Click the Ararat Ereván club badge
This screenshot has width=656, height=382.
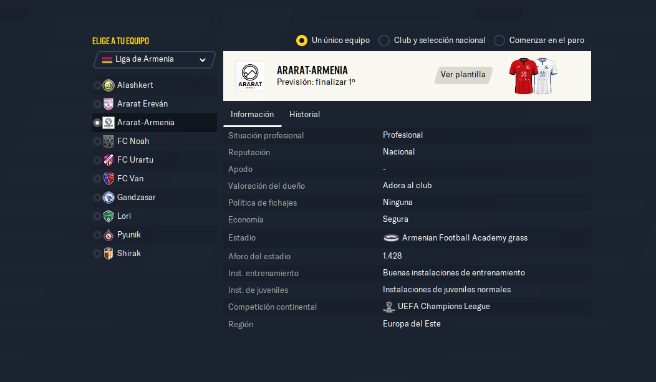109,104
